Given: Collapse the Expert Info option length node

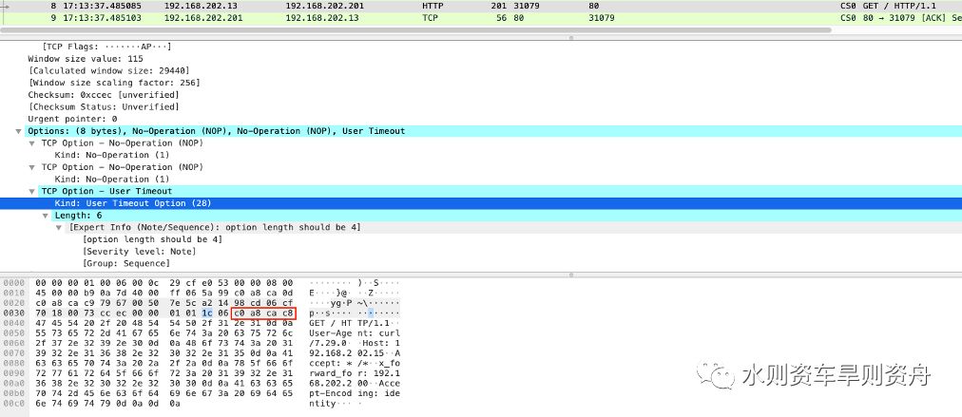Looking at the screenshot, I should pyautogui.click(x=59, y=228).
